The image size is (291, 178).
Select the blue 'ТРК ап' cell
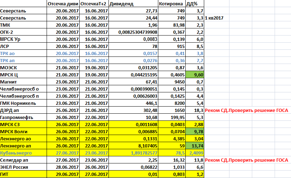point(23,60)
